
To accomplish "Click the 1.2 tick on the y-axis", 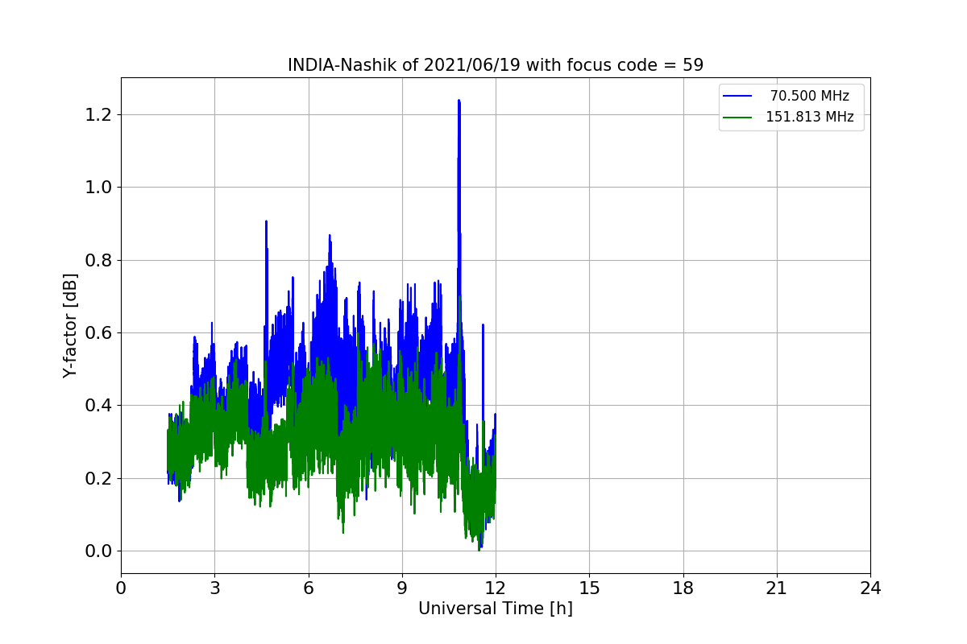I will (98, 114).
